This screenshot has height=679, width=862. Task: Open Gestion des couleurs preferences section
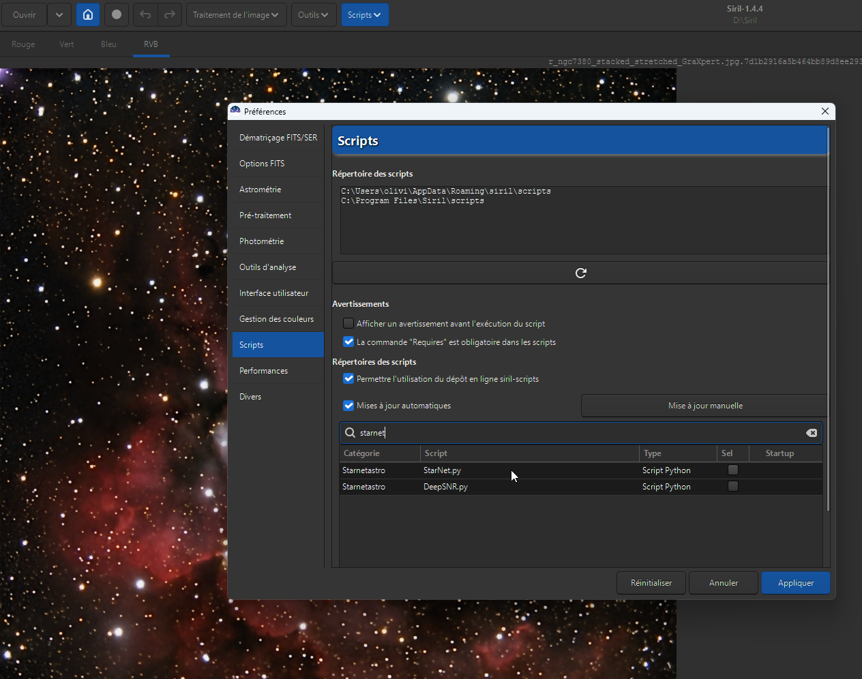pos(278,319)
